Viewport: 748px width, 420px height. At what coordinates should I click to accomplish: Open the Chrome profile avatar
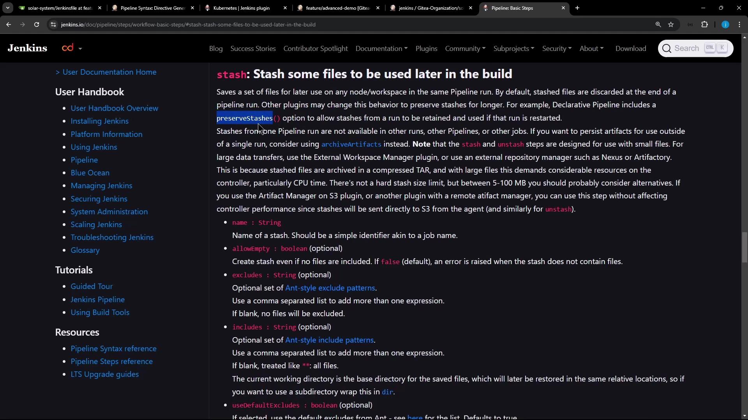tap(725, 24)
